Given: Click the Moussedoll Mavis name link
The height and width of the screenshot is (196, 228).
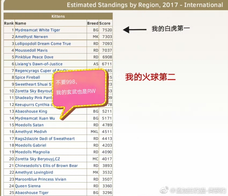Looking at the screenshot, I should (x=31, y=50).
